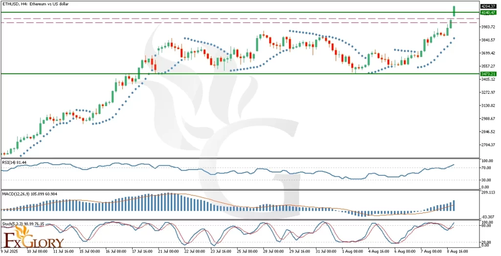This screenshot has height=256, width=501.
Task: Click the time axis label '17 Jul 16:00'
Action: point(143,251)
